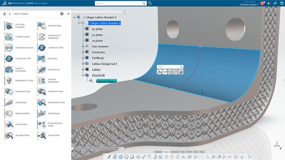Viewport: 285px width, 160px height.
Task: Launch the Design Review app
Action: tap(42, 70)
